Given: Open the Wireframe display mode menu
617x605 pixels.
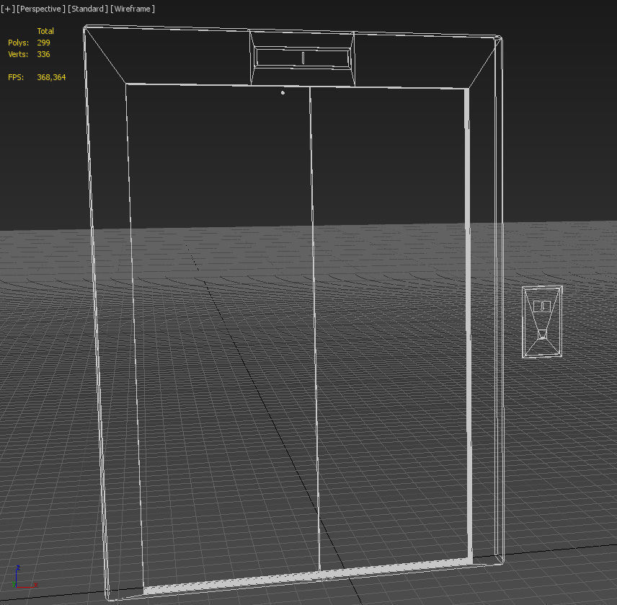Looking at the screenshot, I should (133, 9).
